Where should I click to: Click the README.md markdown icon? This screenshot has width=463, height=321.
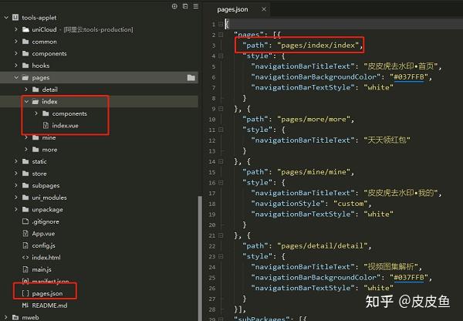25,306
